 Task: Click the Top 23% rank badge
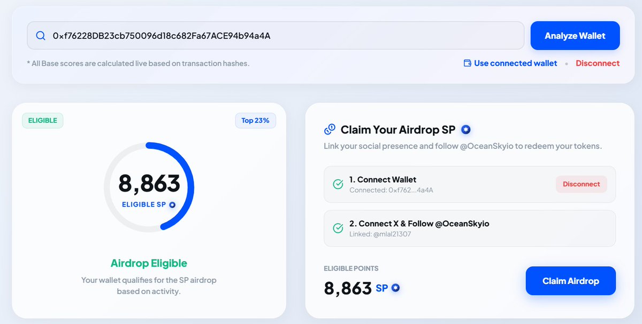pyautogui.click(x=256, y=121)
